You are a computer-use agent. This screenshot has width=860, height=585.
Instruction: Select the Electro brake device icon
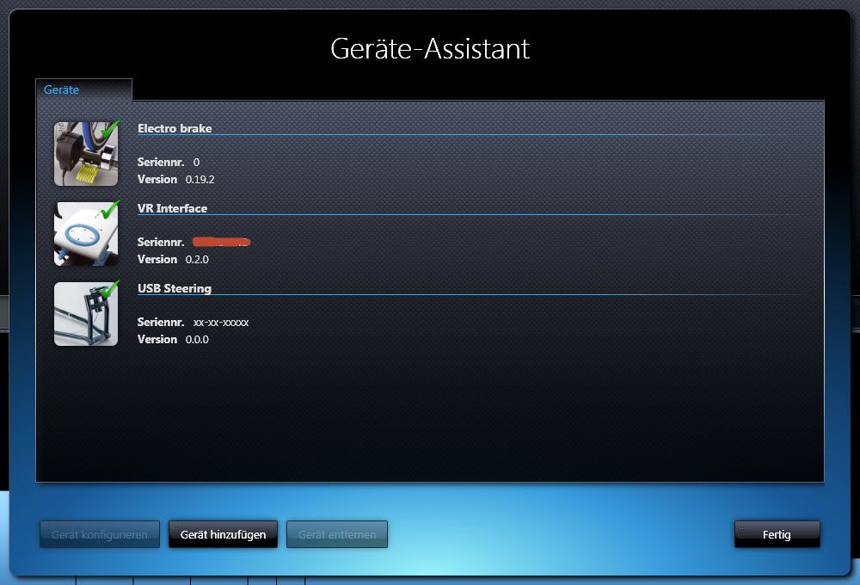[85, 154]
